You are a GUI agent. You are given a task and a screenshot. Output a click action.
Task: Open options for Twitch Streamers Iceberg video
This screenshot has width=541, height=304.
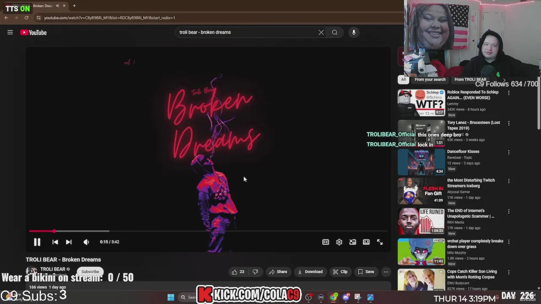(x=509, y=181)
